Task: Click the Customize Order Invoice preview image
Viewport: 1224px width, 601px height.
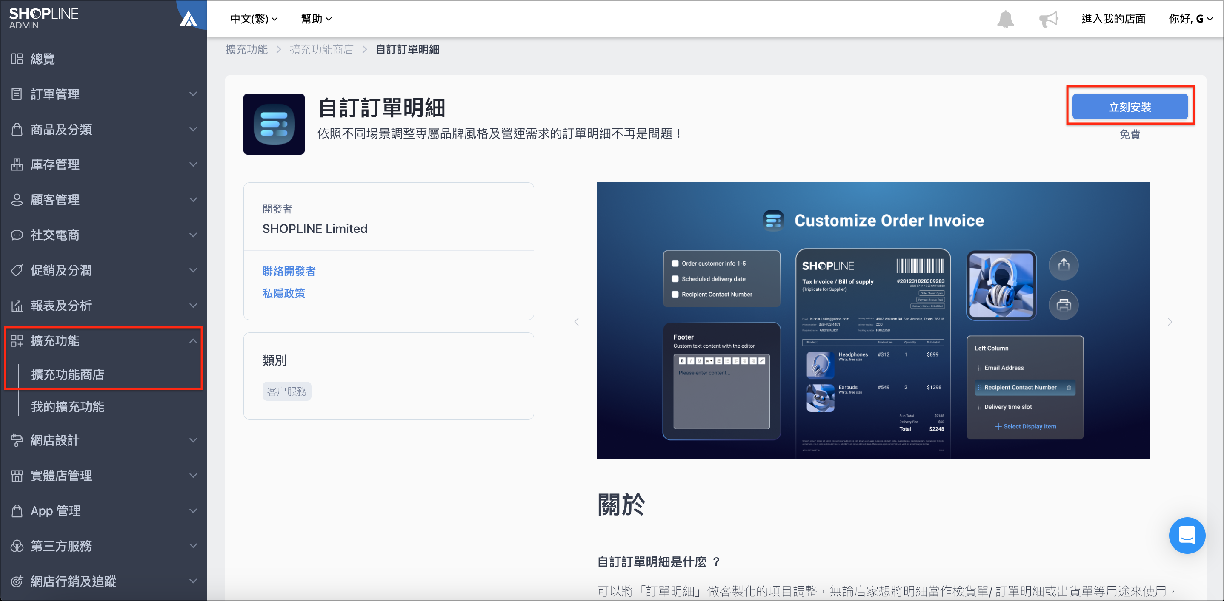Action: click(873, 320)
